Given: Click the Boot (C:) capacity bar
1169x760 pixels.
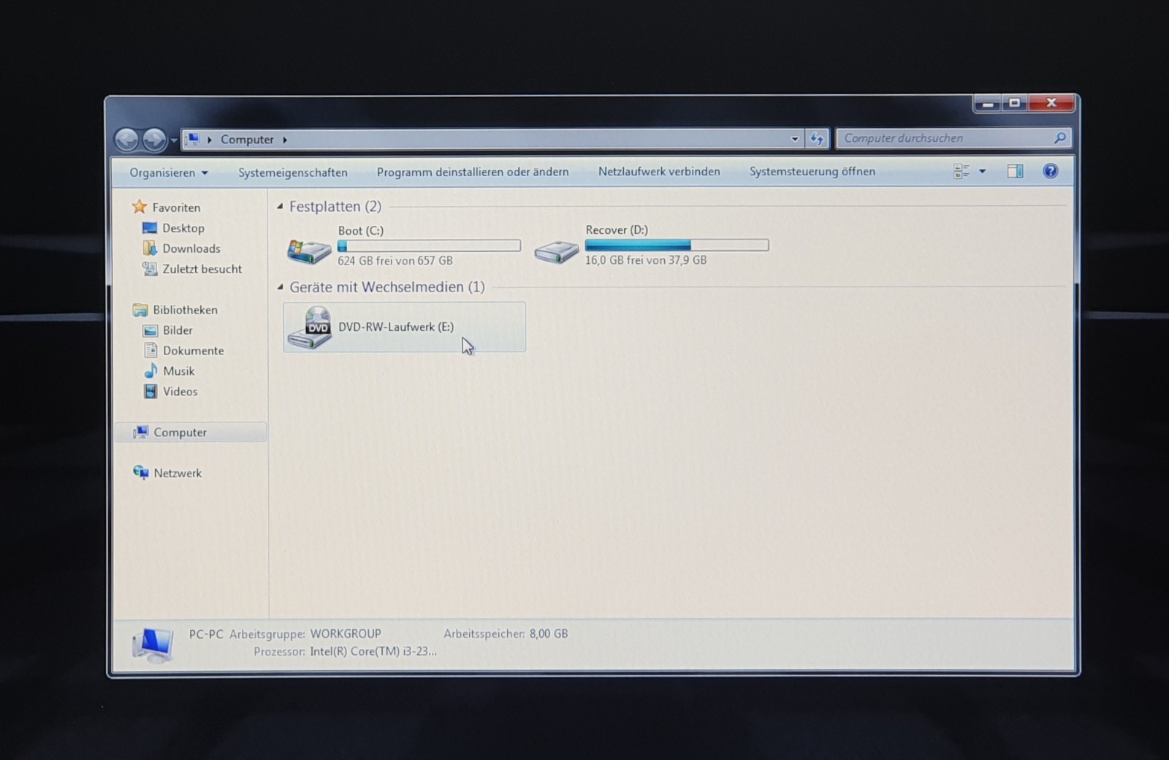Looking at the screenshot, I should click(x=430, y=246).
